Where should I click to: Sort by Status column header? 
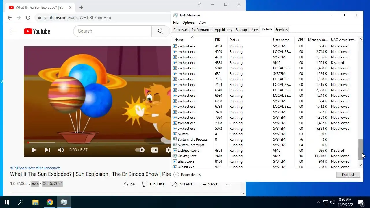click(x=250, y=40)
